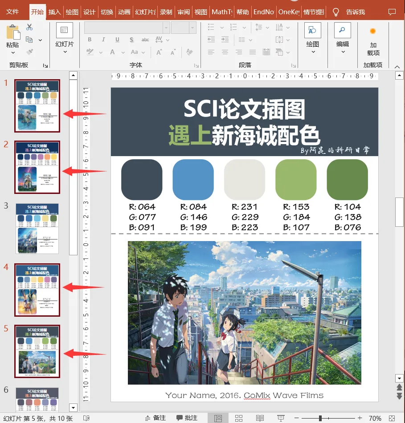Click the Format Painter brush icon
The width and height of the screenshot is (405, 423).
(29, 52)
